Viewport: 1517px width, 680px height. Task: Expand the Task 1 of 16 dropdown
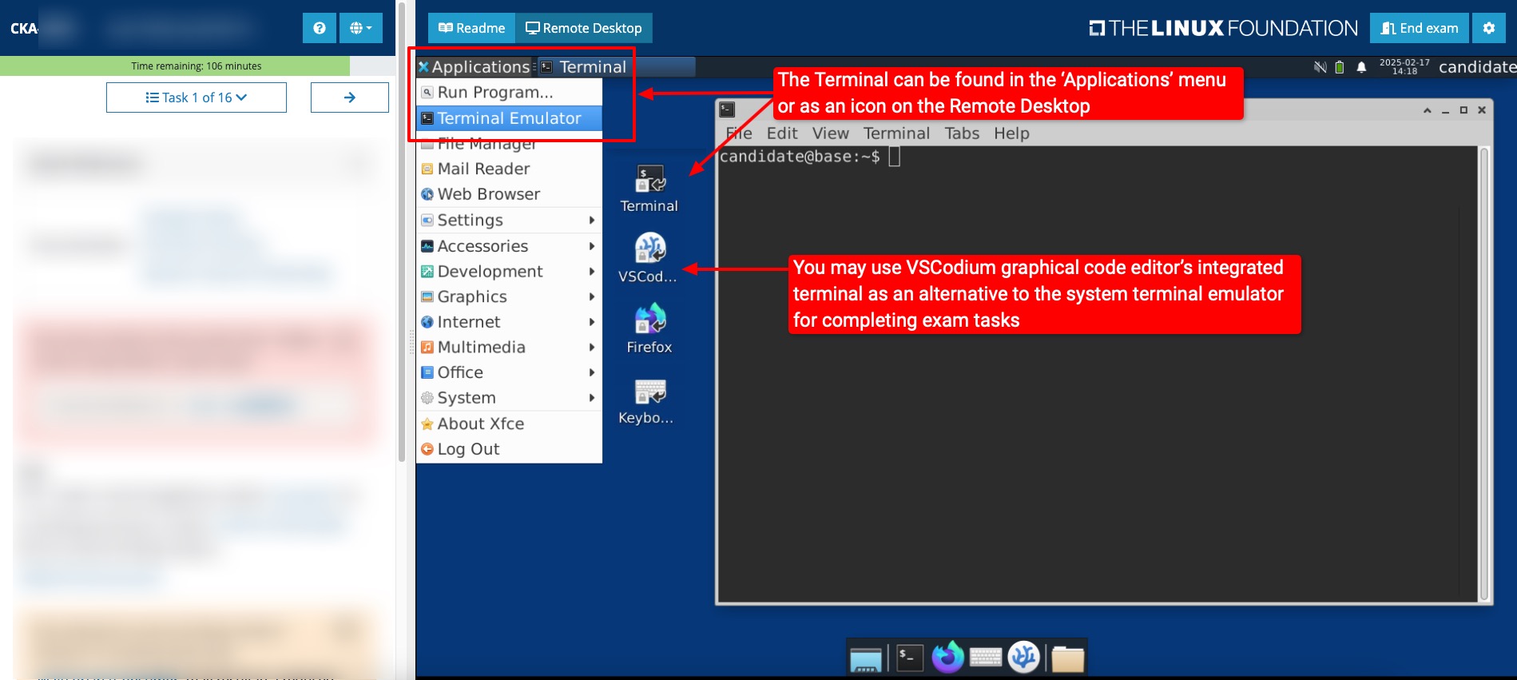tap(197, 97)
